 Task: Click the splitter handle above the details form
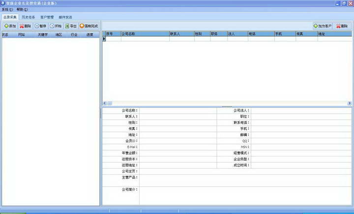coord(227,107)
